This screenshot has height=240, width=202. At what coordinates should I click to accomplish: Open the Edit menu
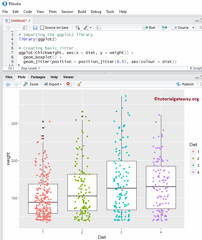pyautogui.click(x=16, y=12)
